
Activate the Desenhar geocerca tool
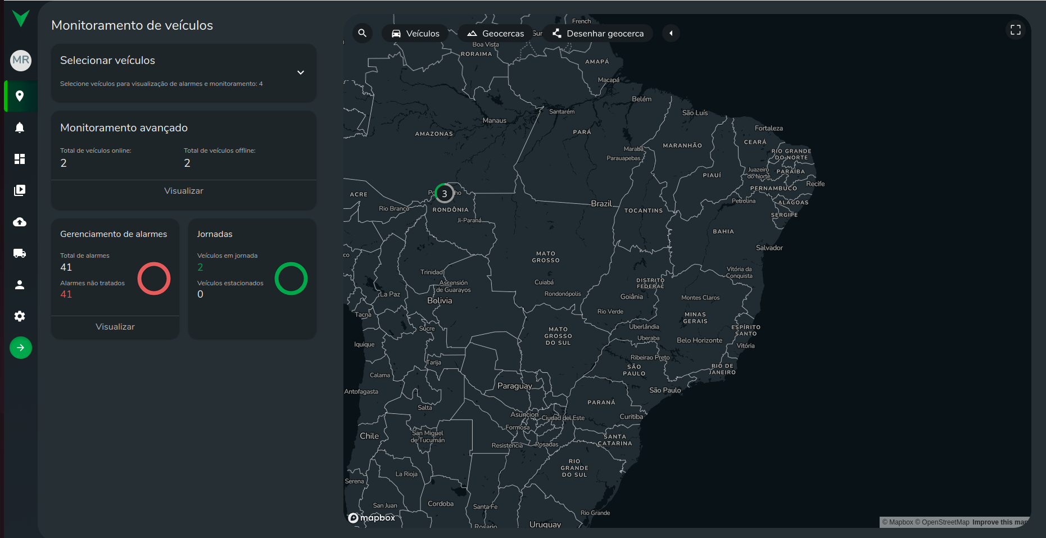(597, 33)
